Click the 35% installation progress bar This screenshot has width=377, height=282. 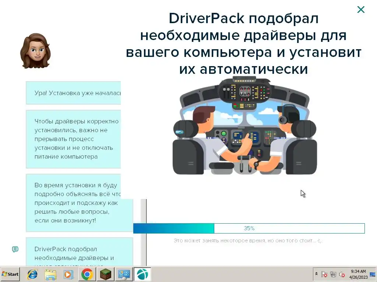(249, 228)
